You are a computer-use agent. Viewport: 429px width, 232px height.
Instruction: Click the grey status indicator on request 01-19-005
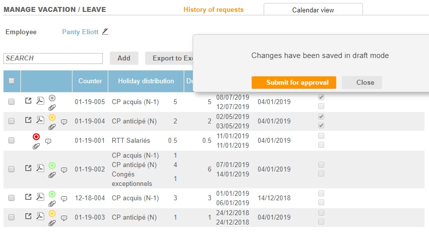click(52, 98)
